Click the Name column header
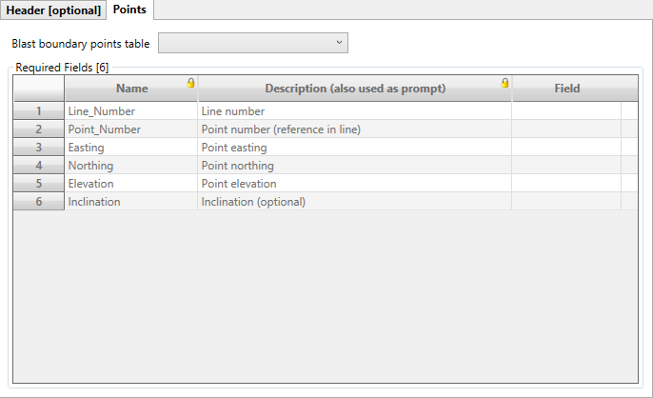653x398 pixels. 131,89
